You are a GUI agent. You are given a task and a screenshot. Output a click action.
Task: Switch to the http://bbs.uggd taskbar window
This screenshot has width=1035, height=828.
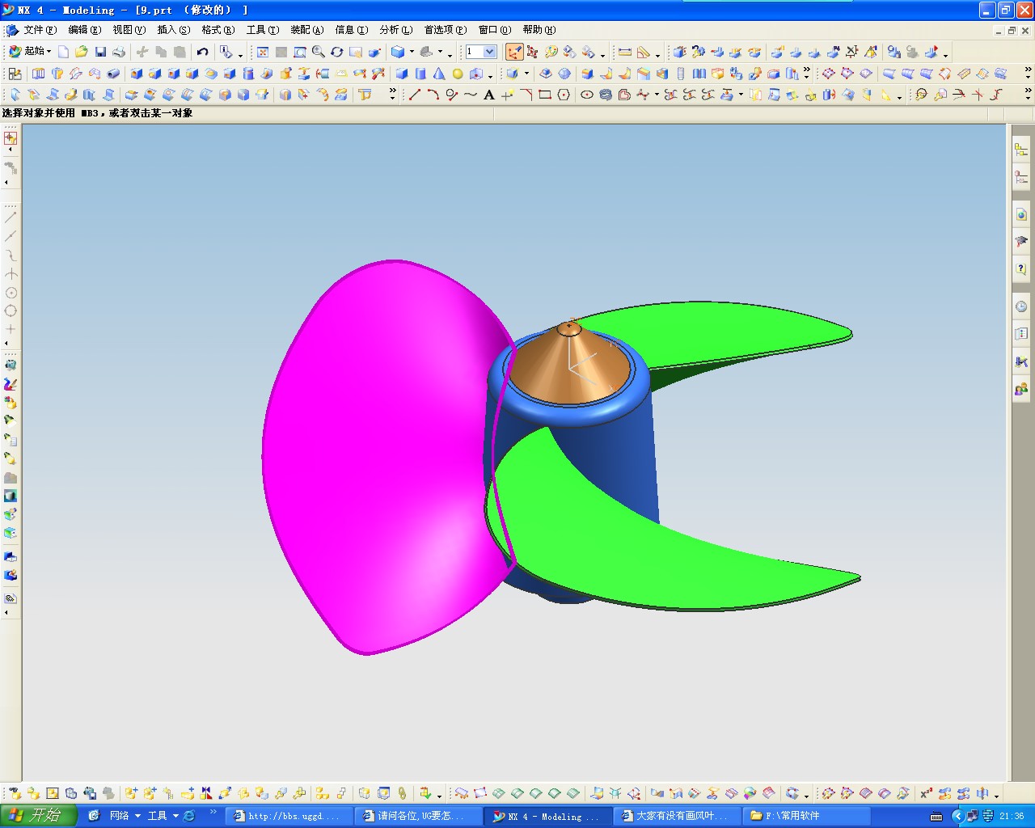pos(289,816)
